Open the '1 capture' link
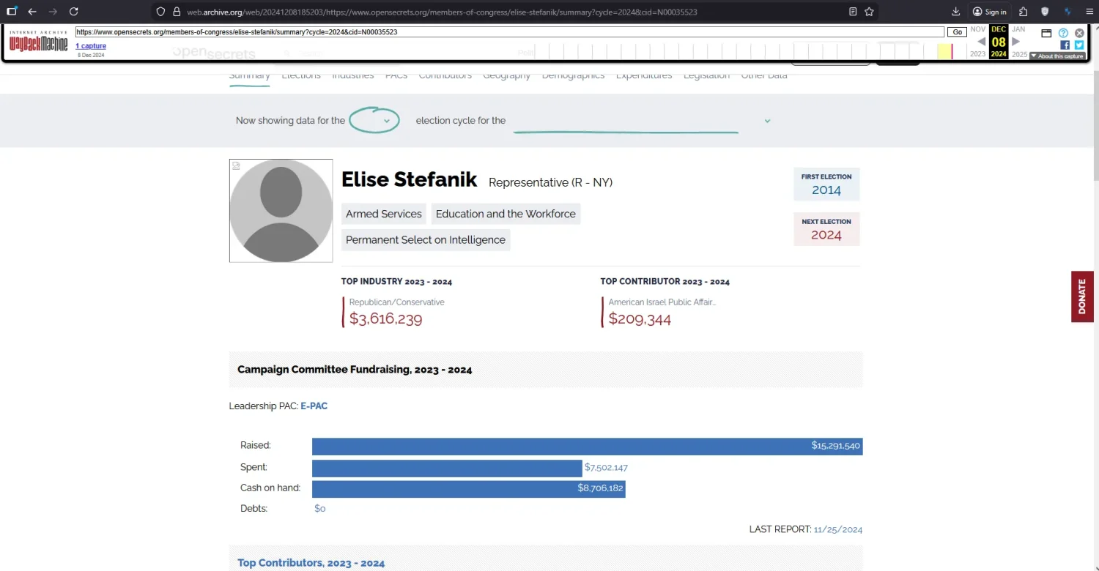 (x=91, y=46)
